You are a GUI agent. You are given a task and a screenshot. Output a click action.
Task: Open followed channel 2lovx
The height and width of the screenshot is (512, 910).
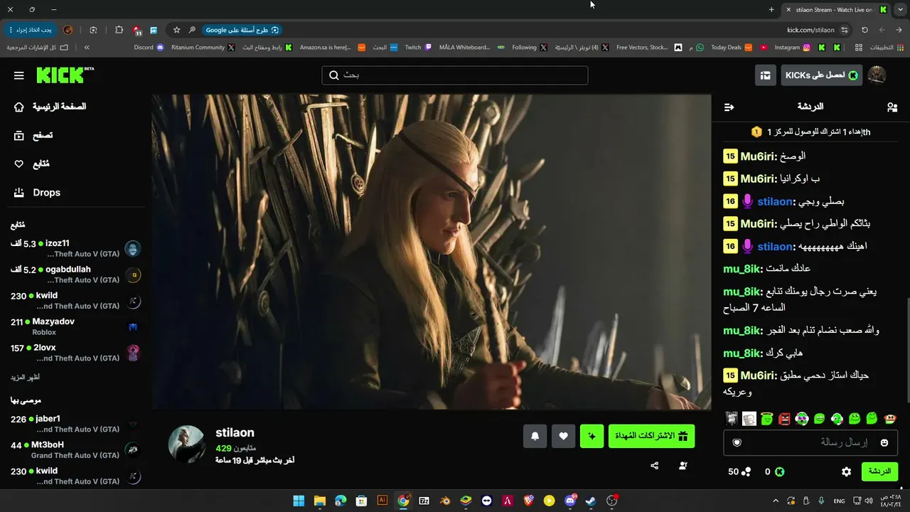[x=75, y=353]
